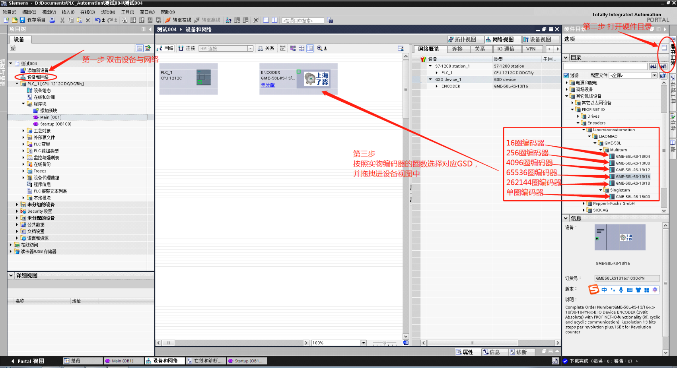Image resolution: width=677 pixels, height=368 pixels.
Task: Open the 项目(P) menu
Action: (x=10, y=12)
